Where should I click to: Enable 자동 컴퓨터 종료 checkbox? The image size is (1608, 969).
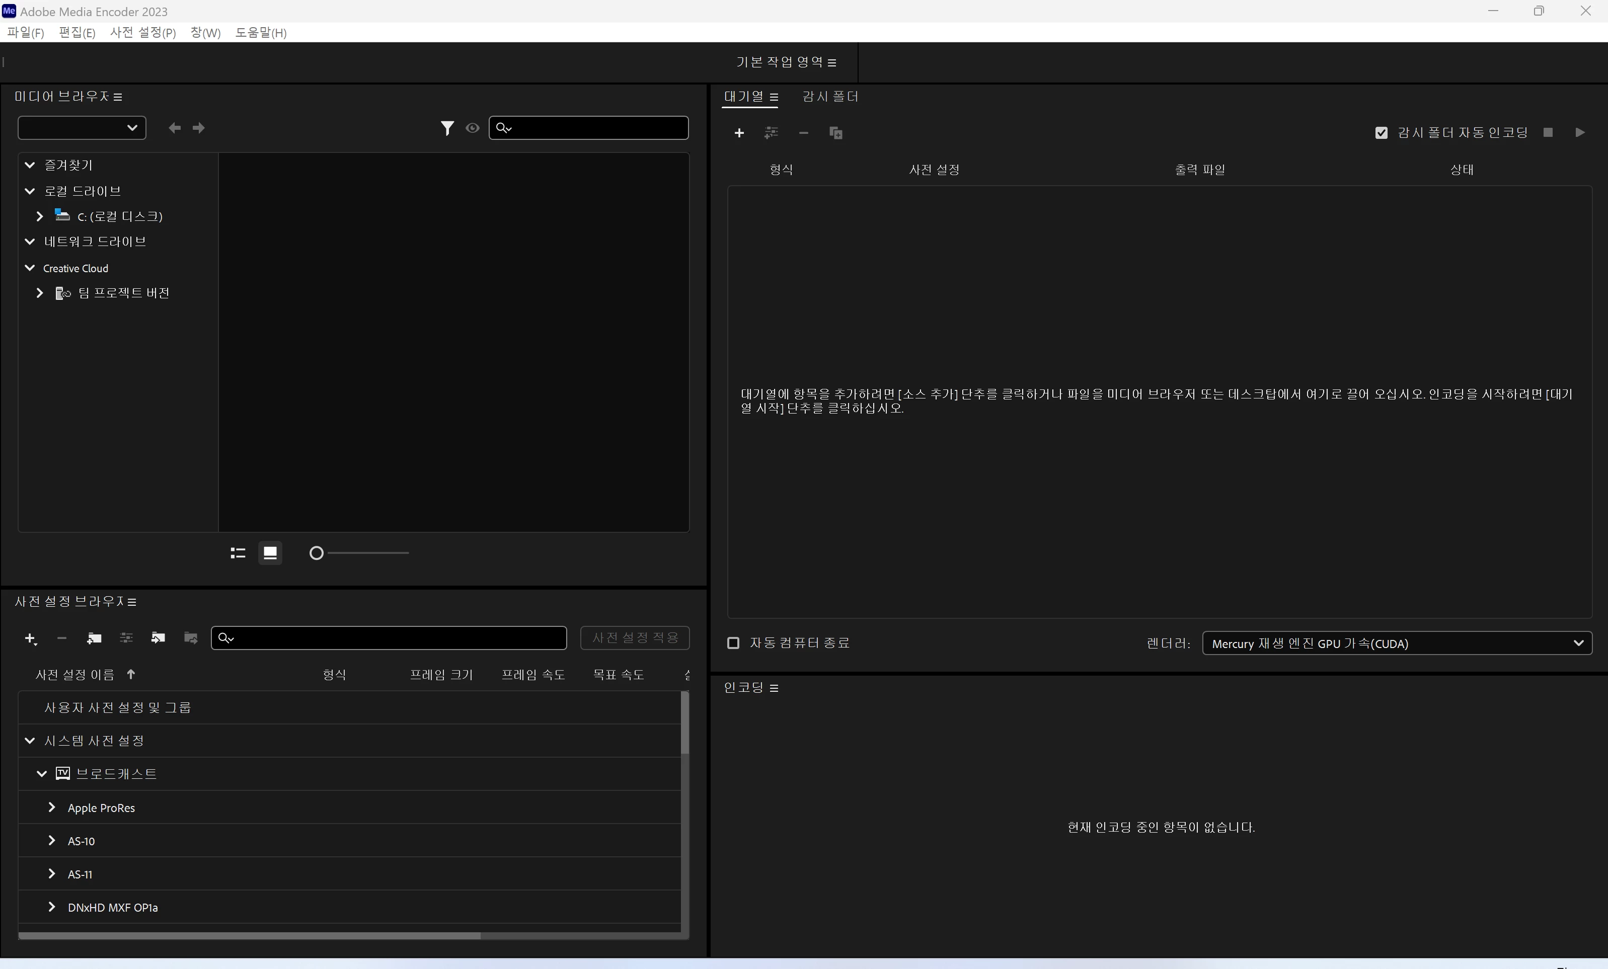[733, 643]
